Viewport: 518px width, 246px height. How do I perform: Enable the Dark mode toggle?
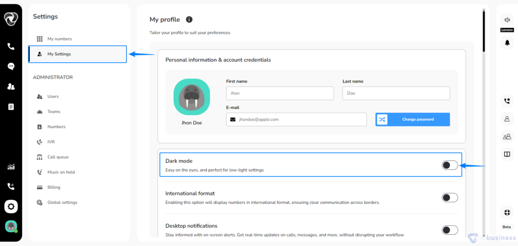pyautogui.click(x=450, y=166)
